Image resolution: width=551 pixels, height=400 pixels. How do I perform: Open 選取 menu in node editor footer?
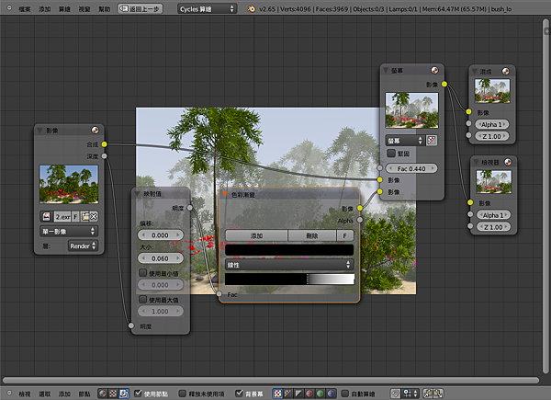click(45, 394)
